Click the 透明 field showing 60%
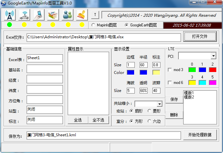Viewport: 223px width, 153px height. click(x=143, y=91)
